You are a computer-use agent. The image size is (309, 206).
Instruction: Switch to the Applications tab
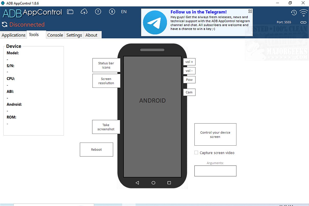pyautogui.click(x=14, y=35)
